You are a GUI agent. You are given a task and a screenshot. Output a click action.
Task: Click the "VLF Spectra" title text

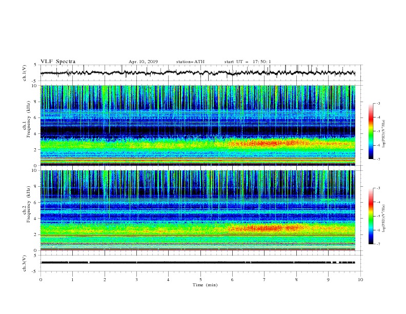point(58,62)
